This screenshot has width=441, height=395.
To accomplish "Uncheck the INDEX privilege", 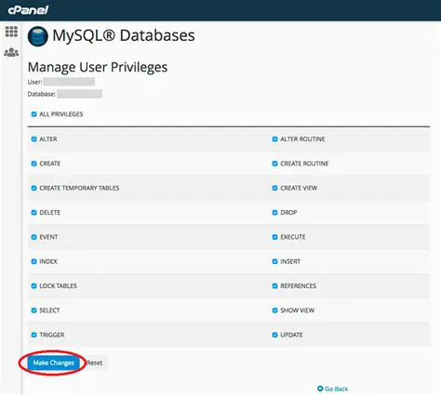I will (34, 261).
